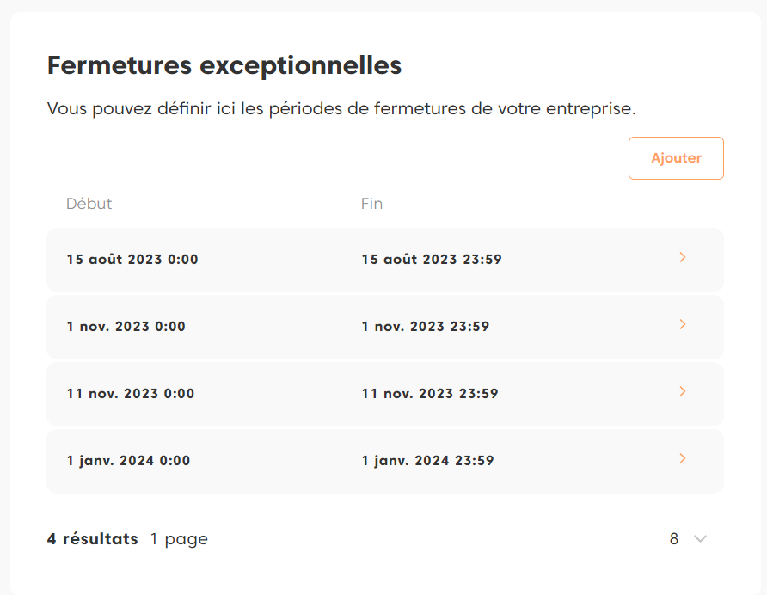Click the Fermetures exceptionnelles heading

click(x=224, y=65)
